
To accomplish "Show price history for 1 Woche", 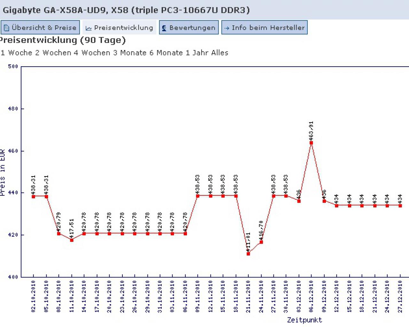I will pyautogui.click(x=17, y=53).
